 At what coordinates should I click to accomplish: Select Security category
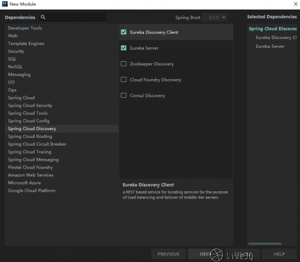62,52
